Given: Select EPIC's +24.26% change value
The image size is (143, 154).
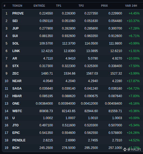Looking at the screenshot, I should pyautogui.click(x=133, y=133).
